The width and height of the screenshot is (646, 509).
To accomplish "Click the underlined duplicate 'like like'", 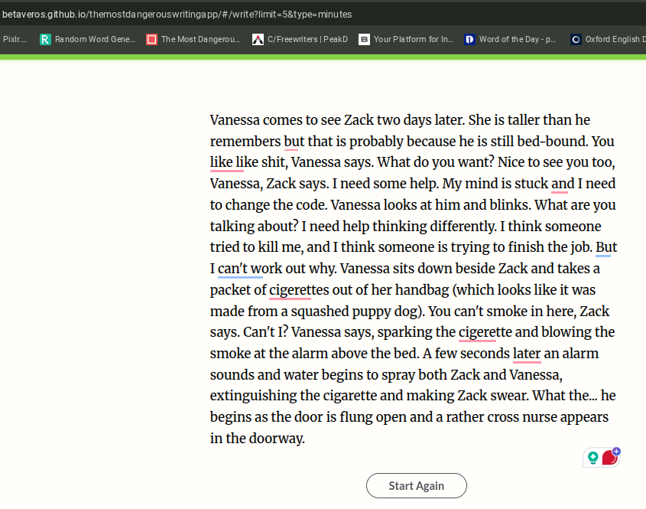I will [234, 162].
